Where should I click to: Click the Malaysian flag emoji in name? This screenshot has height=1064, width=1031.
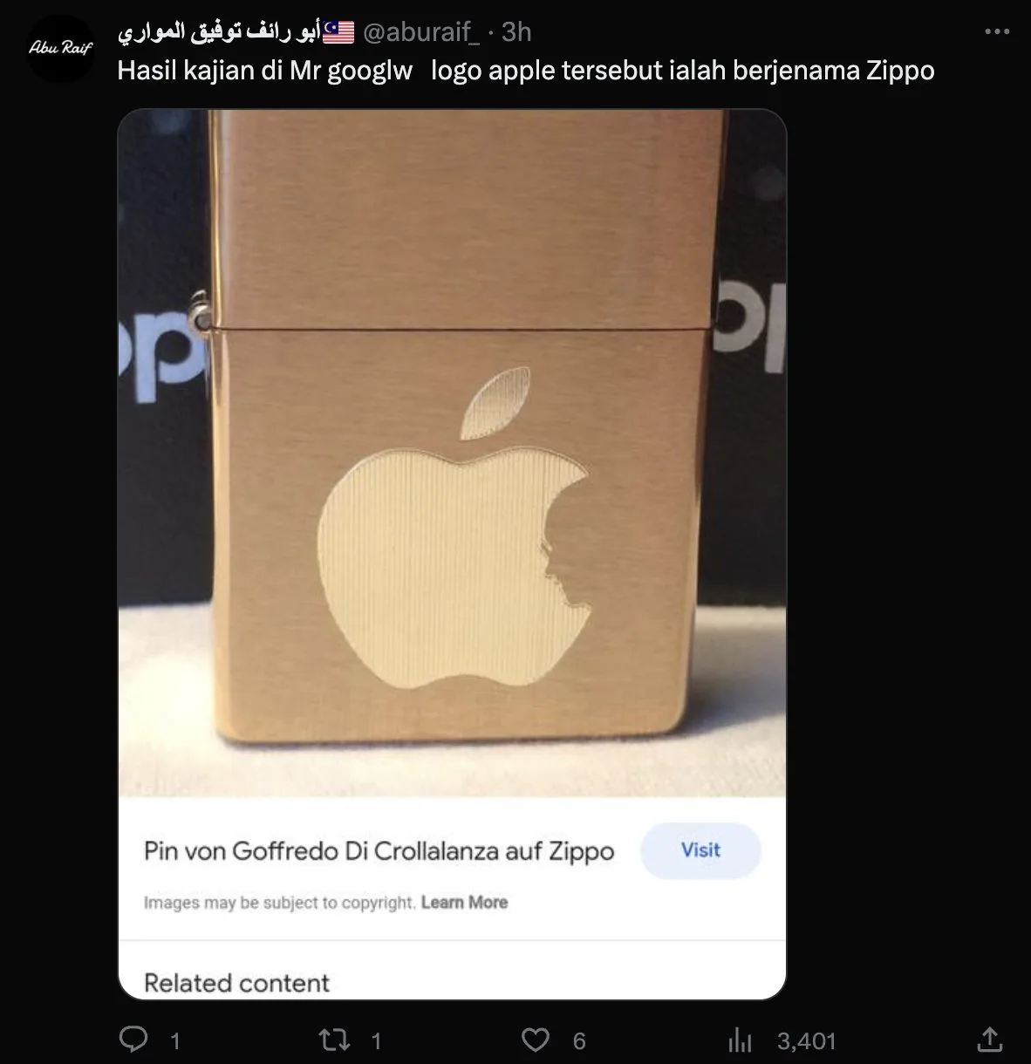tap(338, 33)
